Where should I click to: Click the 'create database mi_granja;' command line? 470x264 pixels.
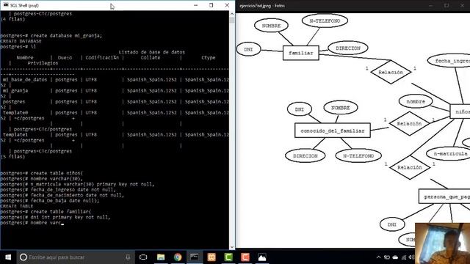point(51,36)
